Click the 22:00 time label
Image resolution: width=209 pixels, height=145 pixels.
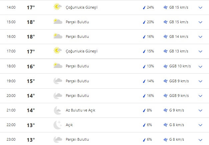click(x=11, y=125)
